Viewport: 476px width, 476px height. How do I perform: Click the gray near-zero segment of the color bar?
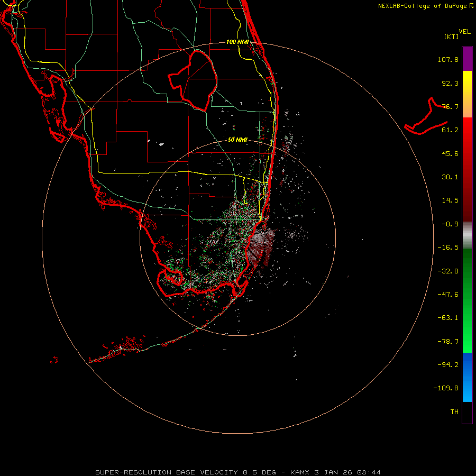(x=467, y=235)
